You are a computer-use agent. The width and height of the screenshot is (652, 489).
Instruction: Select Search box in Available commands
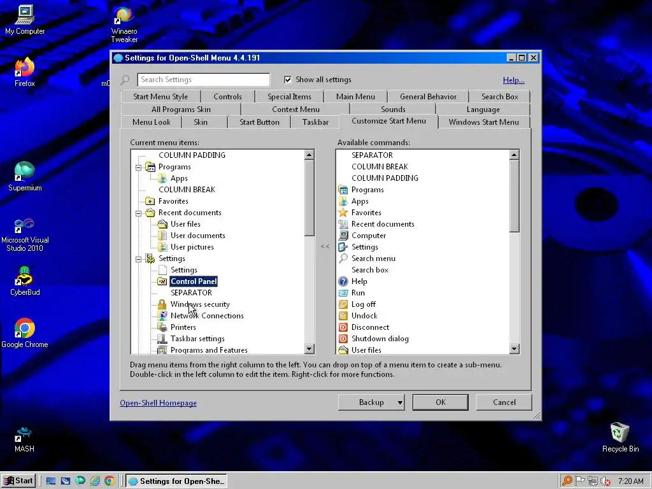point(370,270)
